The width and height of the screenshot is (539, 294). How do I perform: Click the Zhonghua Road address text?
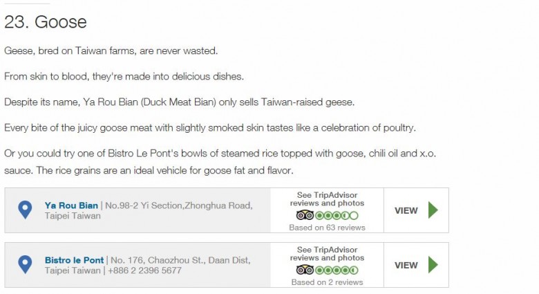pyautogui.click(x=149, y=211)
